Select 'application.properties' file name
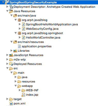 pos(37,47)
